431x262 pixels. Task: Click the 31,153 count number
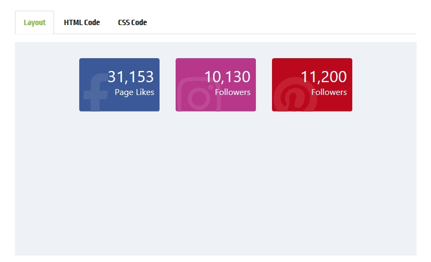(x=131, y=77)
